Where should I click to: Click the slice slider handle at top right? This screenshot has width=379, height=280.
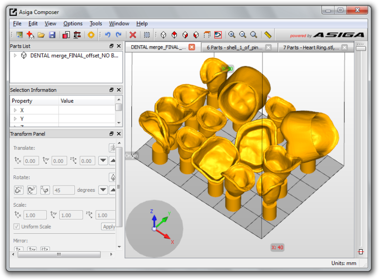click(361, 48)
